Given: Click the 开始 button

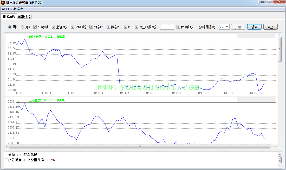Looking at the screenshot, I should pyautogui.click(x=238, y=27).
